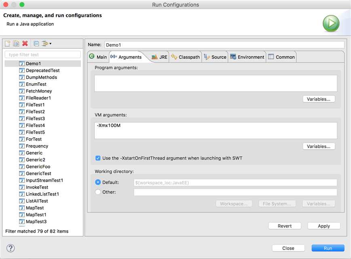Select the Default working directory radio
The width and height of the screenshot is (351, 259).
click(x=98, y=183)
